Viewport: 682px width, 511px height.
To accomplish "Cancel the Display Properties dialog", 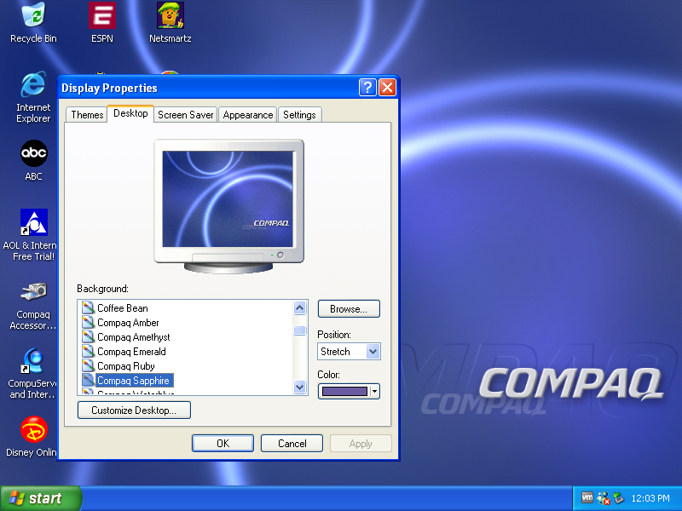I will [x=292, y=443].
